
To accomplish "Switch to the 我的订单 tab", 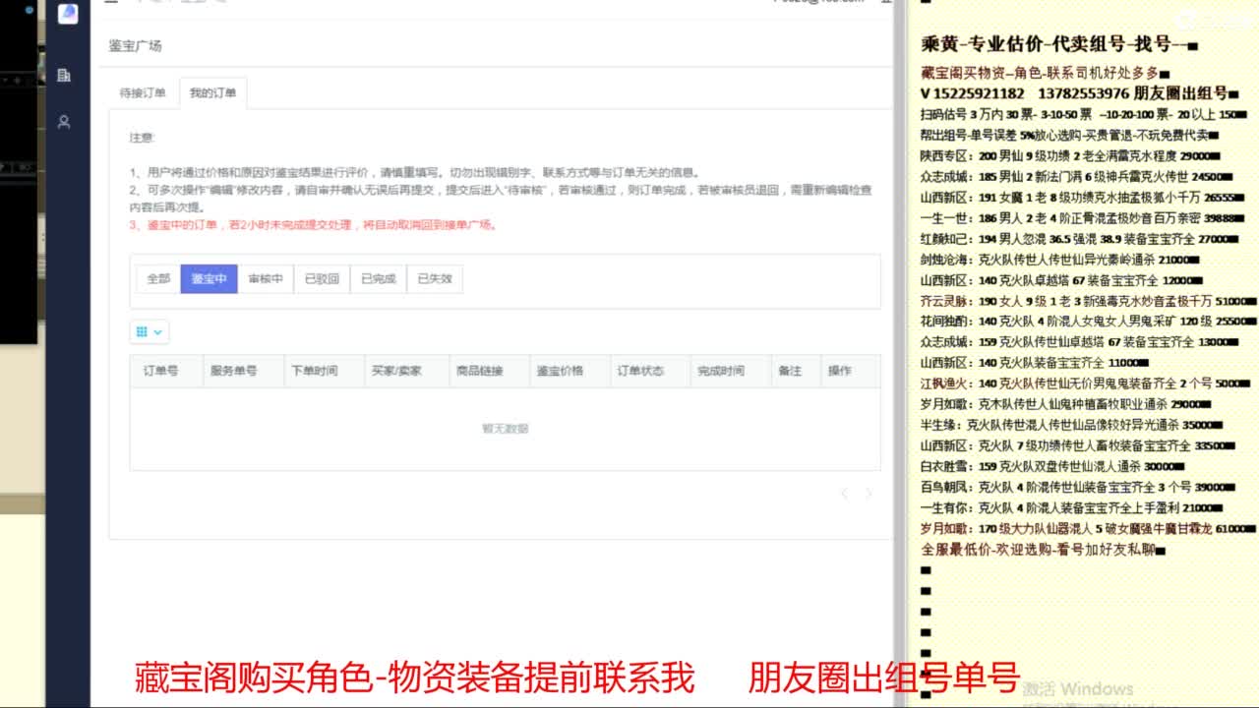I will pos(213,92).
